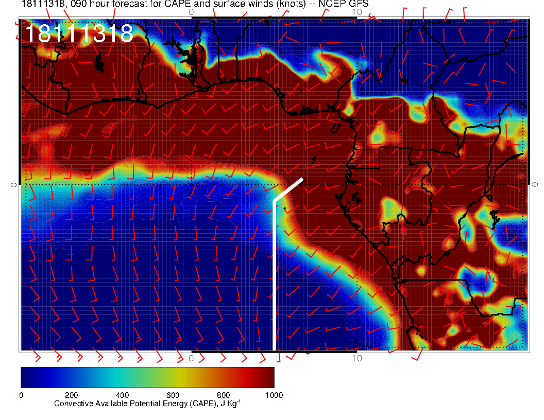Click the "0" latitude label on the left edge
The height and width of the screenshot is (420, 544).
[14, 184]
